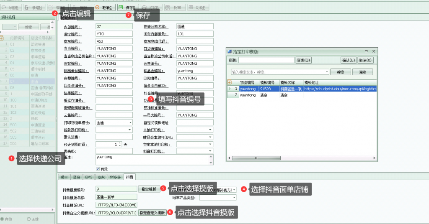
Task: Click the 快手编号 input field
Action: point(114,93)
